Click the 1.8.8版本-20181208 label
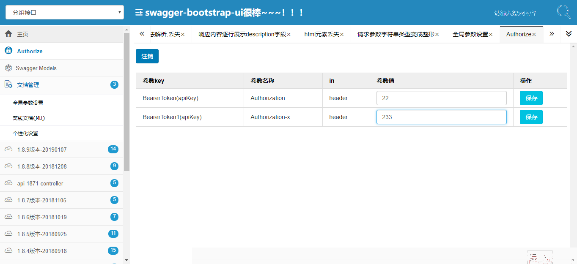 42,166
